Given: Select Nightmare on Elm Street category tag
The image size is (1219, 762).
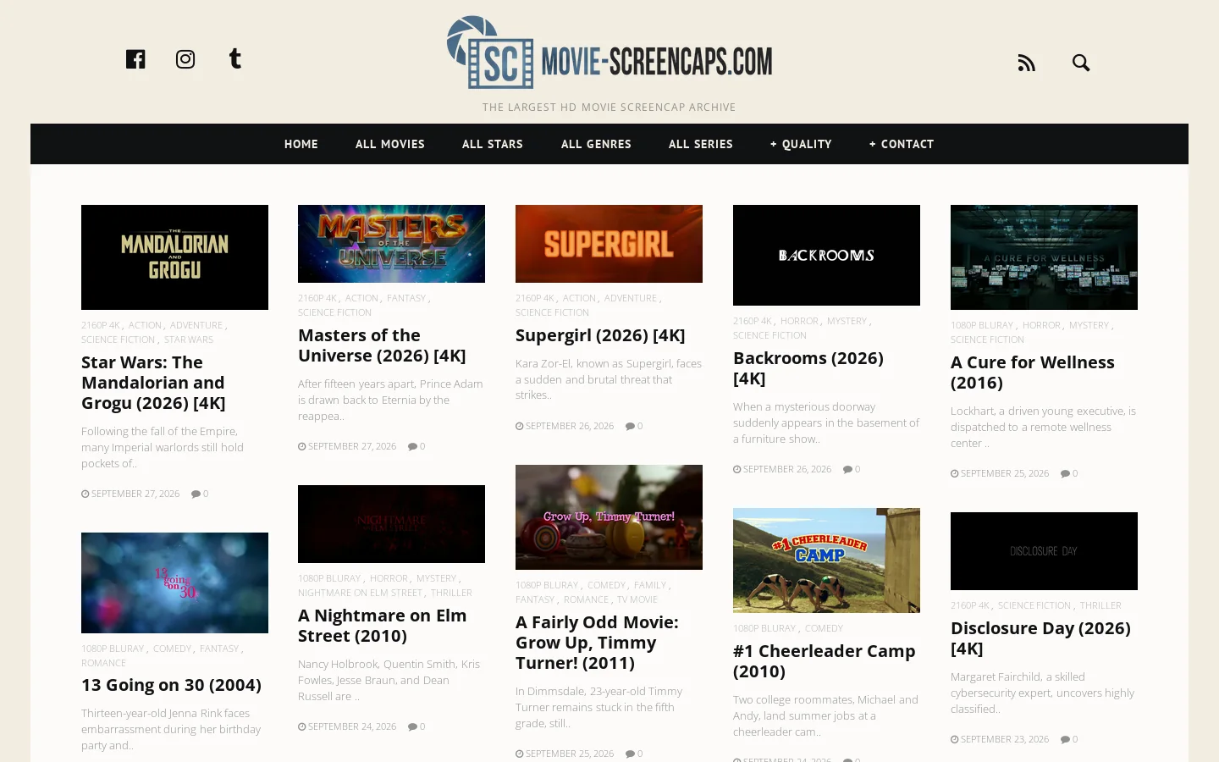Looking at the screenshot, I should click(360, 593).
